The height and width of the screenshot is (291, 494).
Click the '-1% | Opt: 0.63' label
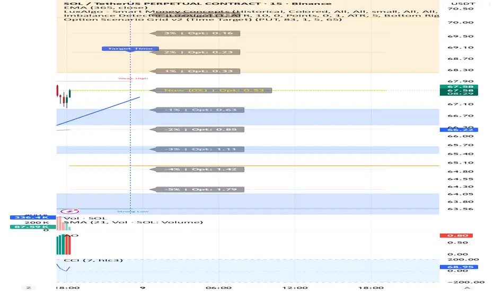click(x=197, y=110)
